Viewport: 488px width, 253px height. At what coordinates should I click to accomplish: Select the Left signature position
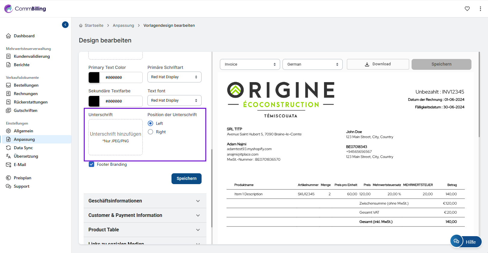click(150, 123)
